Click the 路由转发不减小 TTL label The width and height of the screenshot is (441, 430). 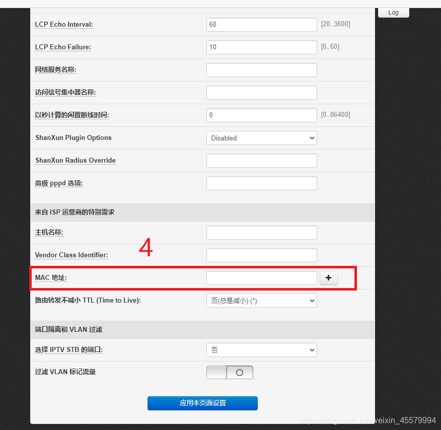(88, 301)
